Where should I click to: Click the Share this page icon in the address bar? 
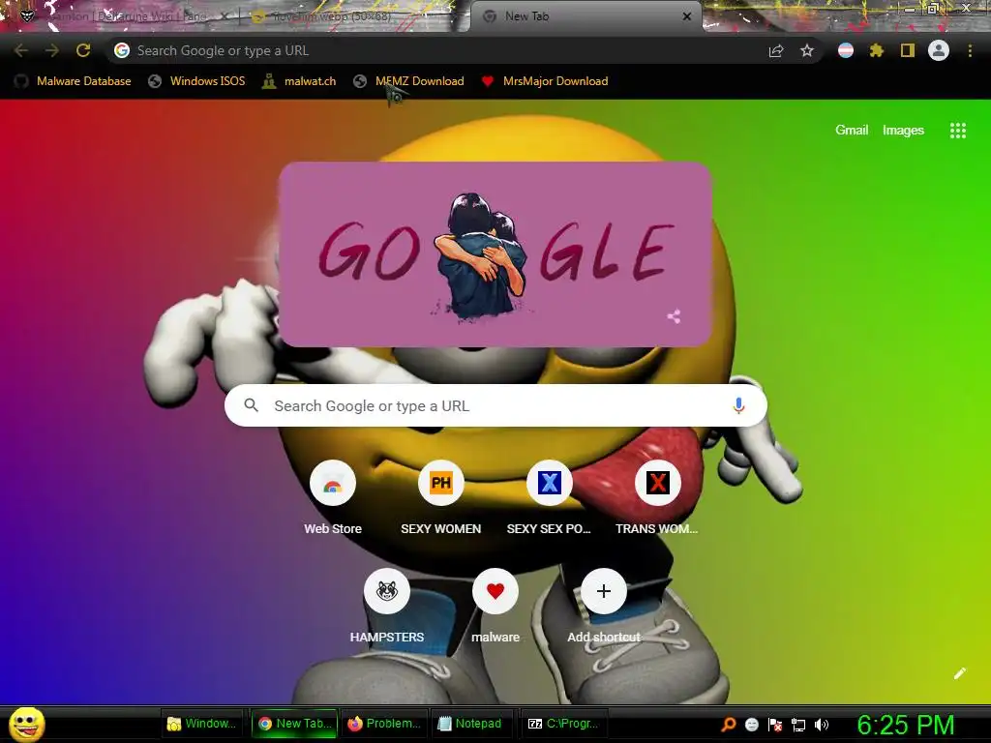point(776,51)
